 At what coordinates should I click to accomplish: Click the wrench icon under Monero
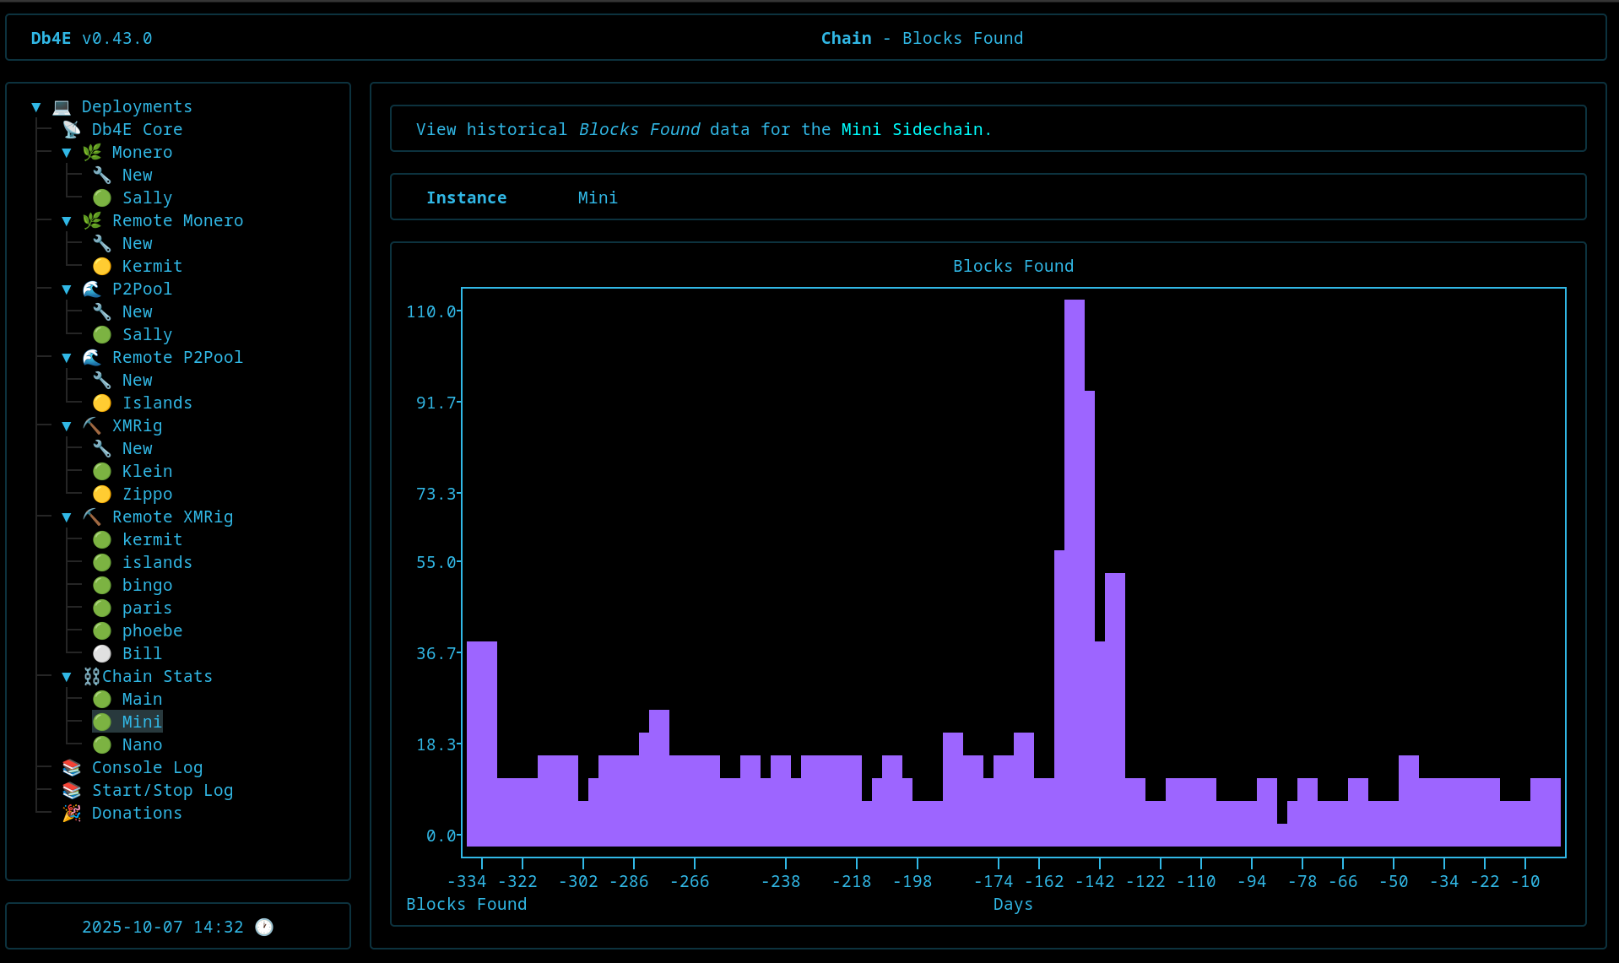102,175
